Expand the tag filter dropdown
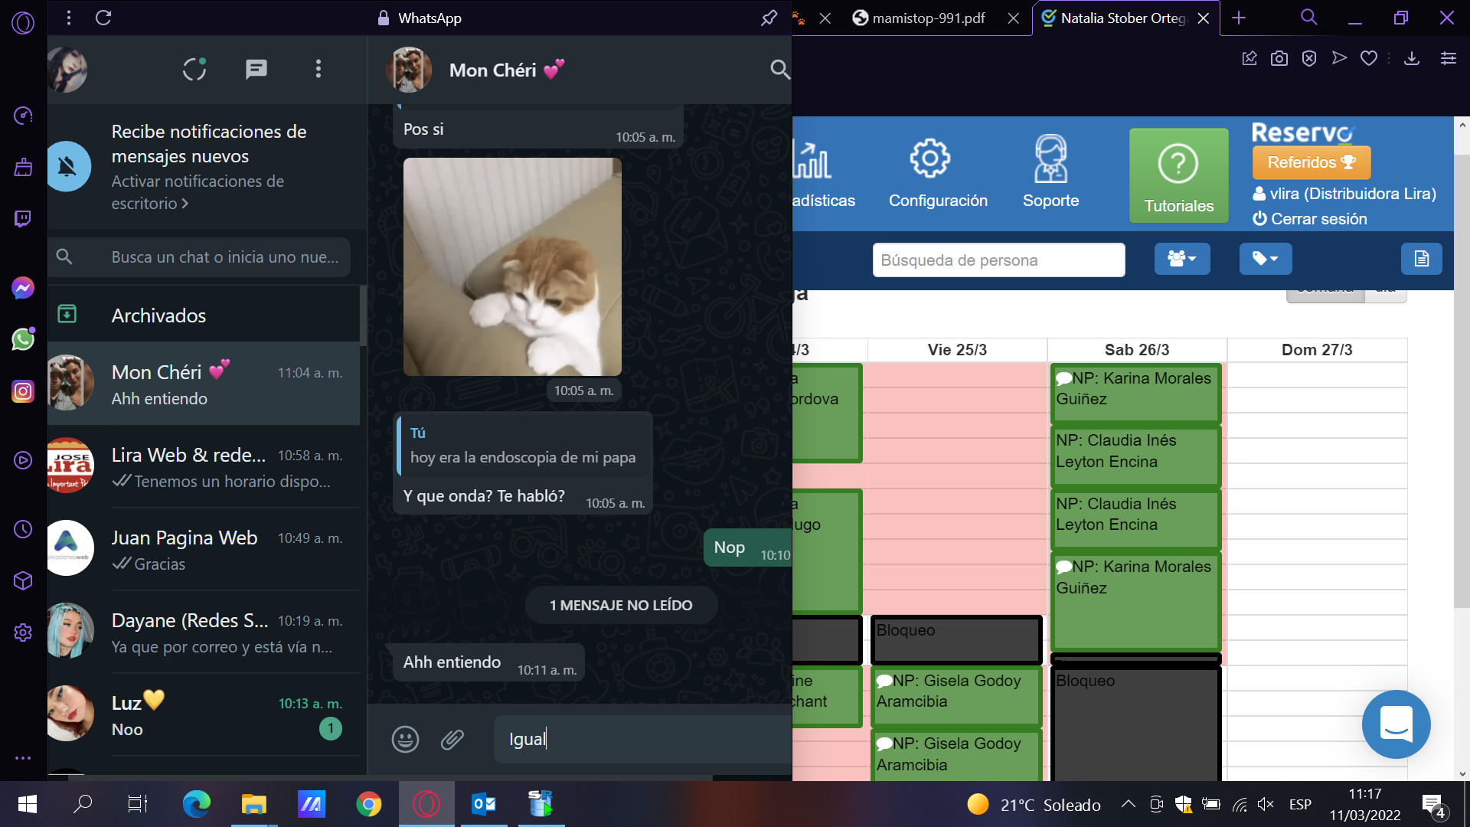The image size is (1470, 827). (x=1266, y=259)
